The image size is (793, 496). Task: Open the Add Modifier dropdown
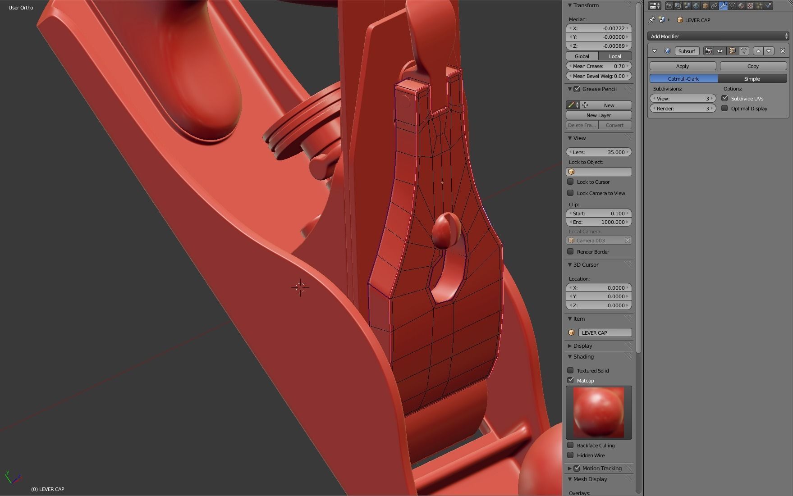tap(718, 36)
